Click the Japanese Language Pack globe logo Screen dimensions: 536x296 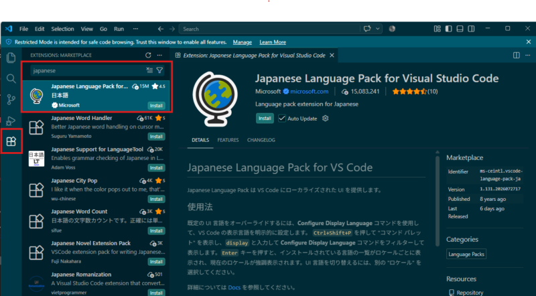(215, 99)
